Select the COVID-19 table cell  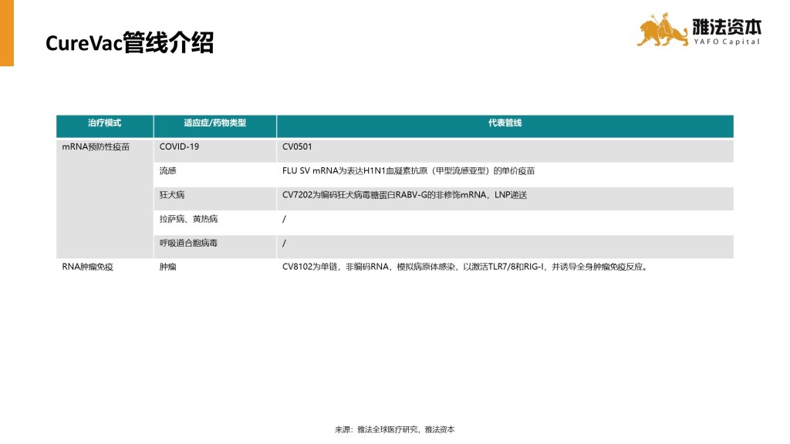coord(179,146)
